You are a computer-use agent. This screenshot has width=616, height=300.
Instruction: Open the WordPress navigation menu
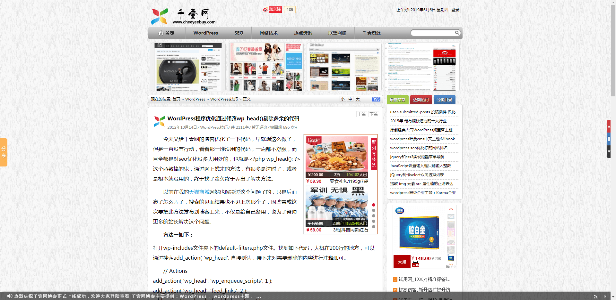click(205, 33)
